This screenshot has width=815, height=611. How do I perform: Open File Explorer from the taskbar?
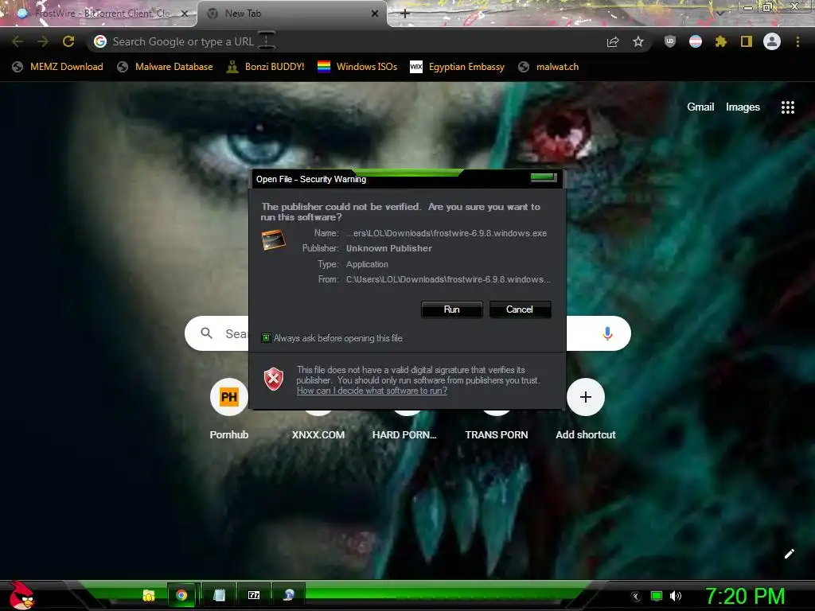coord(149,595)
